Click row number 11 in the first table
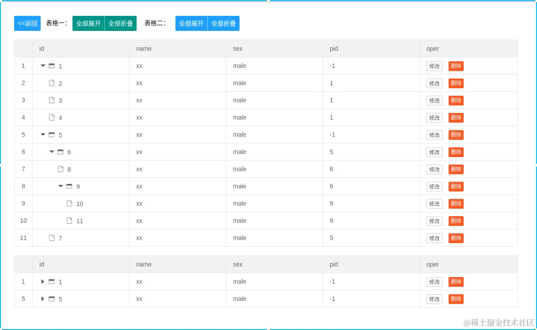The width and height of the screenshot is (537, 330). tap(23, 238)
